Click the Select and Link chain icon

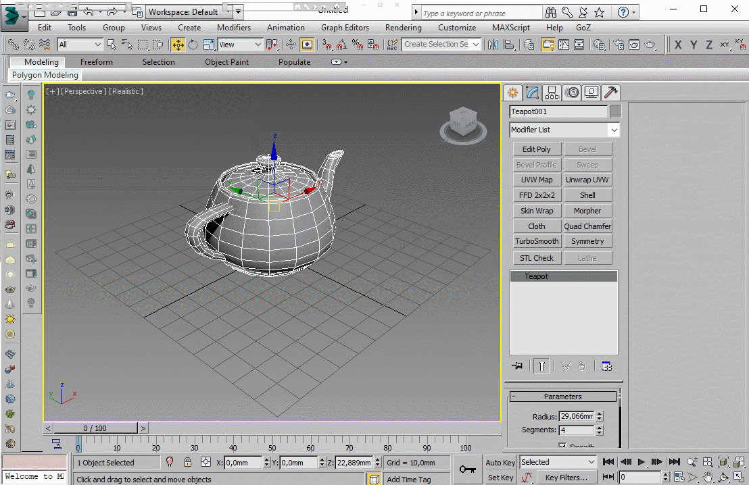point(14,45)
